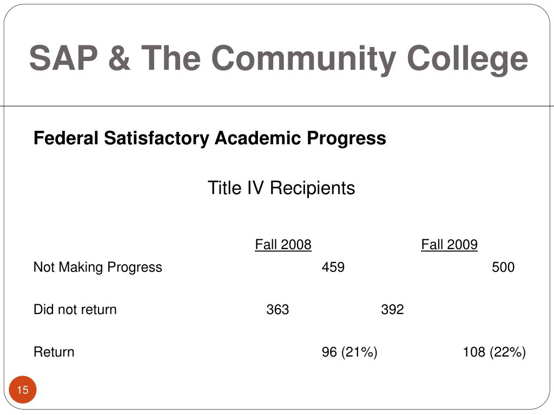Select the Not Making Progress row label

point(98,267)
